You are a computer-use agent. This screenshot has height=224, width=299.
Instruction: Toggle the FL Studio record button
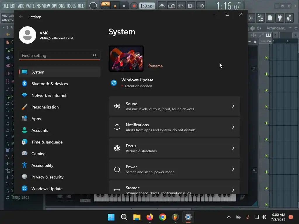[134, 6]
